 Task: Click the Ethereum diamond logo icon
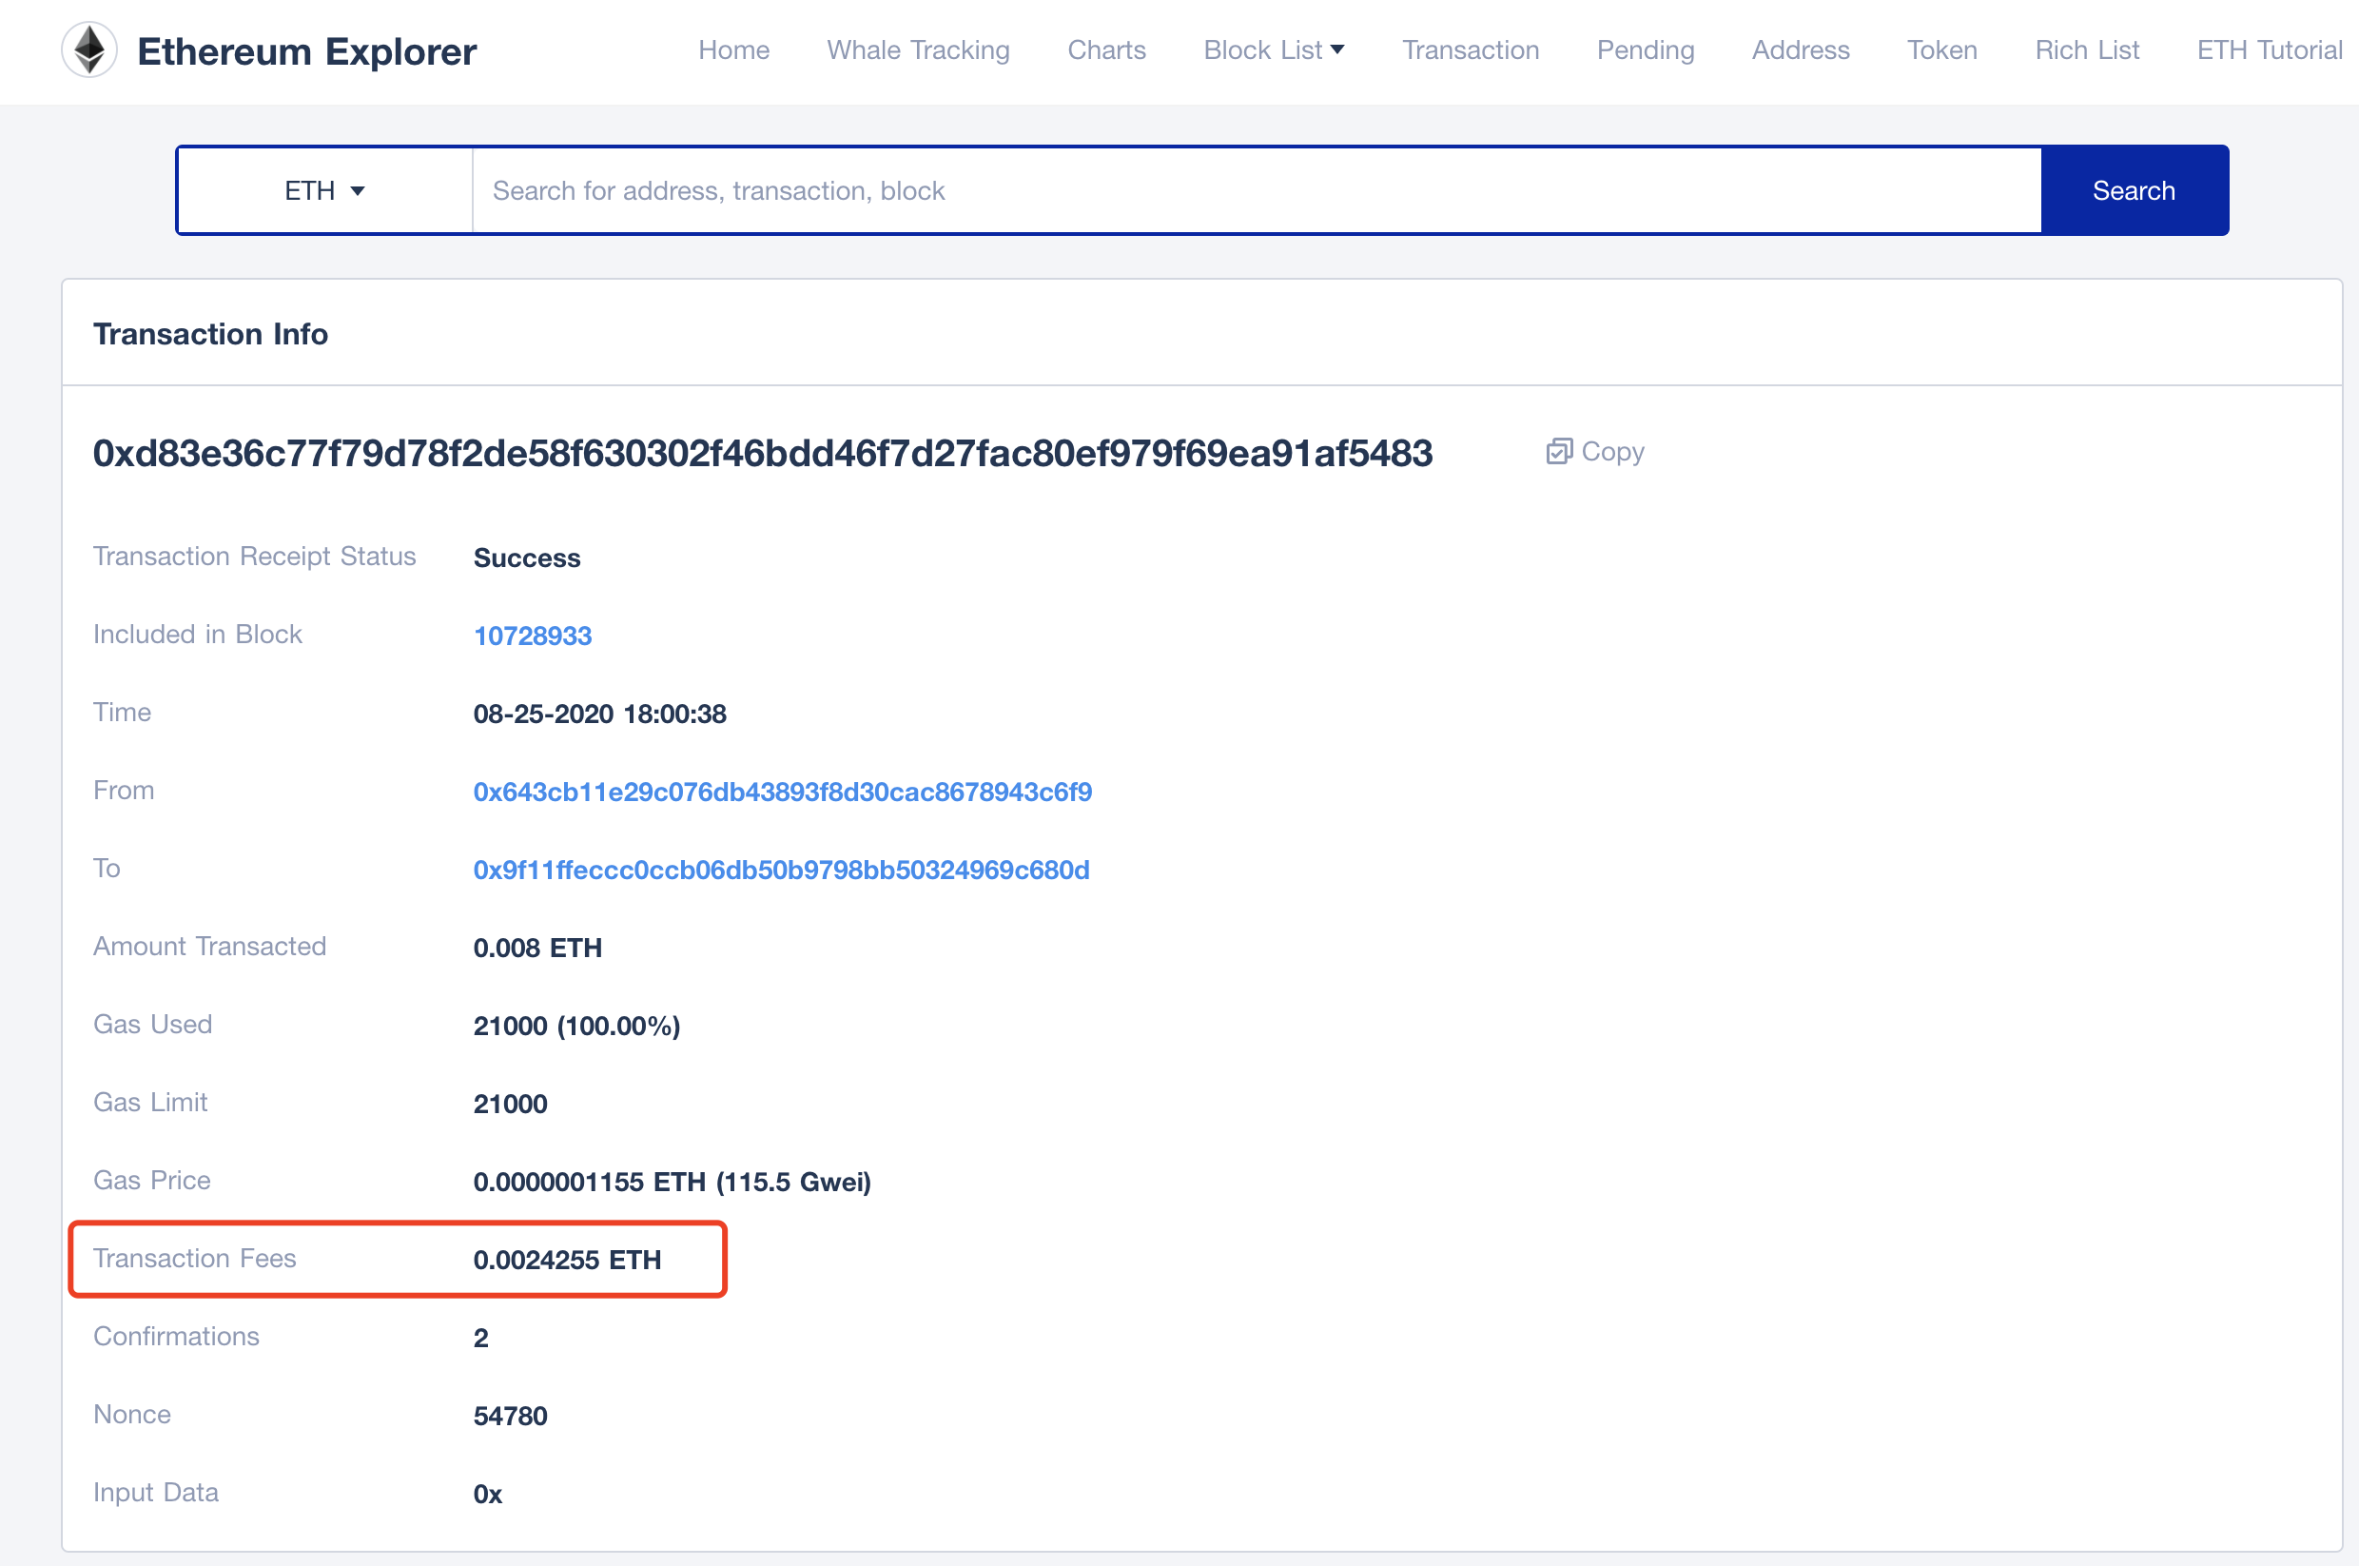pyautogui.click(x=89, y=49)
